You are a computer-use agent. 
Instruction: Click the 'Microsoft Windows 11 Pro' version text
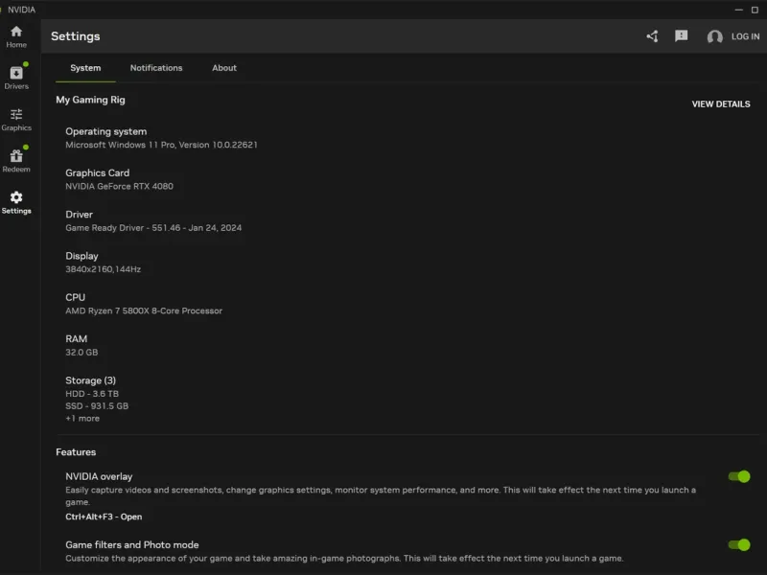[x=161, y=145]
